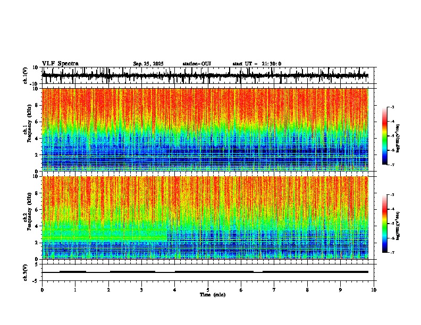Image resolution: width=421 pixels, height=325 pixels.
Task: Click the "VLF Spectra" plot title
Action: [x=60, y=64]
